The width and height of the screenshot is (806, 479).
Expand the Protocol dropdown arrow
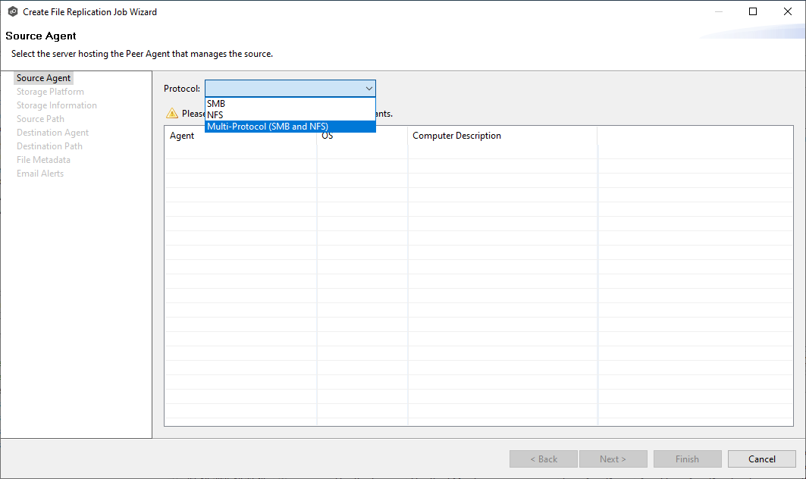(x=369, y=89)
